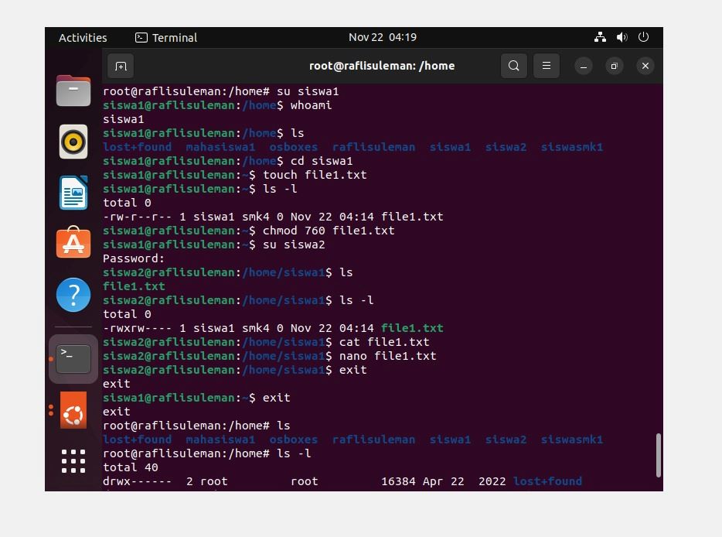Minimize the terminal window

tap(584, 67)
